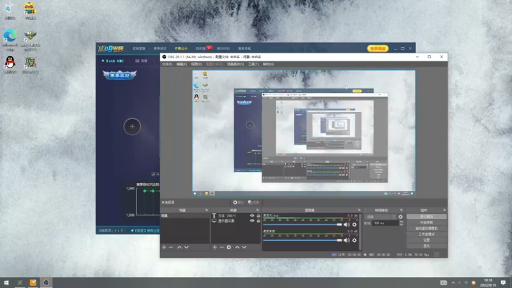512x288 pixels.
Task: Open the 视图(V) menu in OBS
Action: [196, 65]
